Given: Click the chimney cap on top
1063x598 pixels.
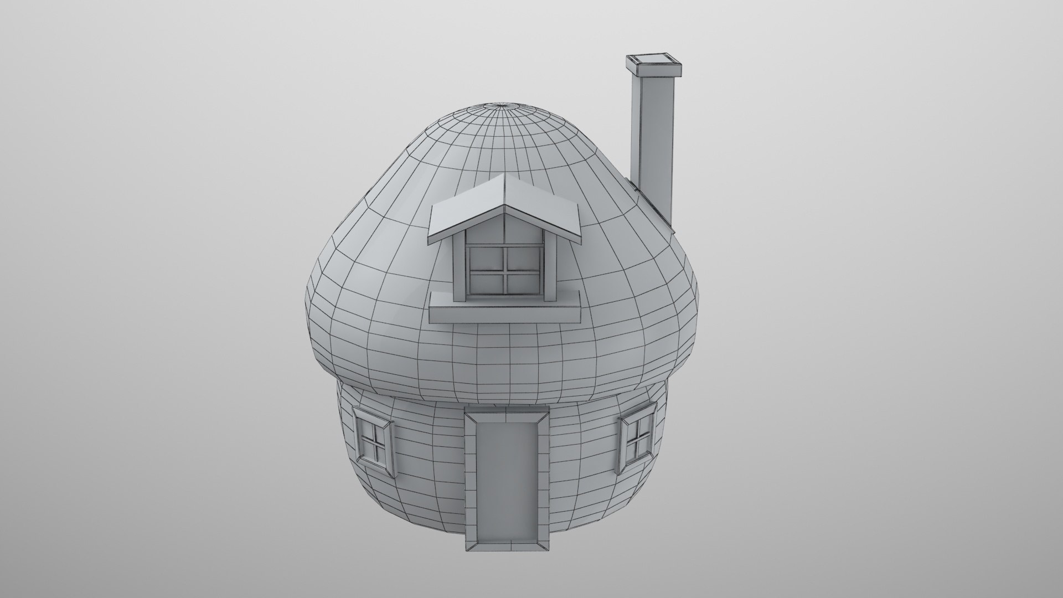Looking at the screenshot, I should point(653,66).
